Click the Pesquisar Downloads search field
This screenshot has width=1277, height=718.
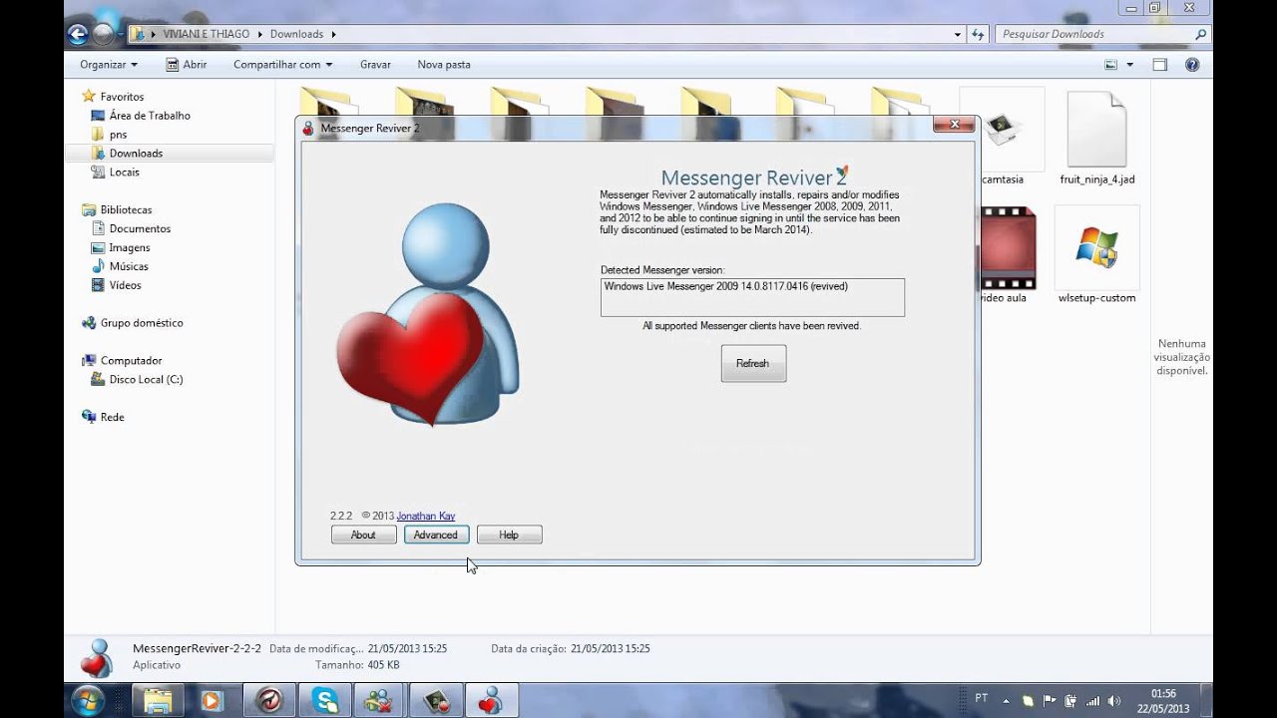1104,34
